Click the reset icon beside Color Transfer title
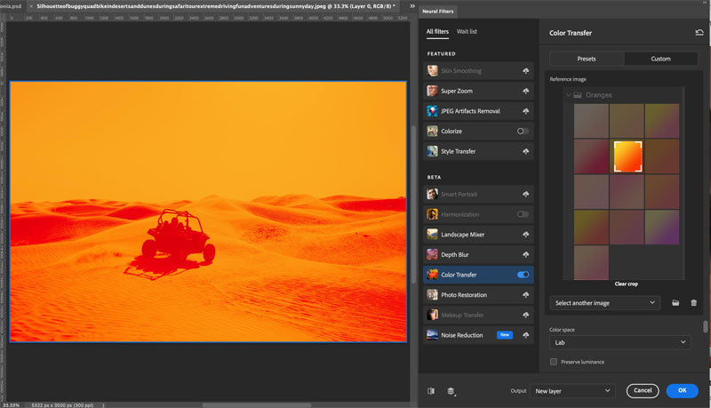 point(699,33)
